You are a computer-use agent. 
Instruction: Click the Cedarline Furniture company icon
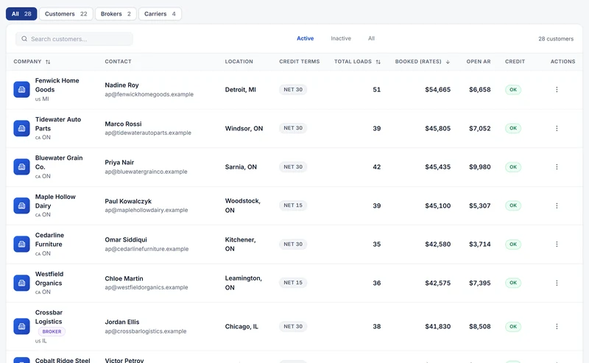(22, 244)
